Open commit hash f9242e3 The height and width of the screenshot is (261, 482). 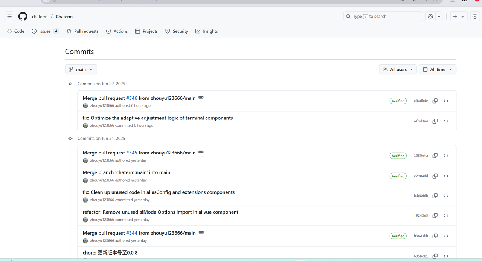421,215
